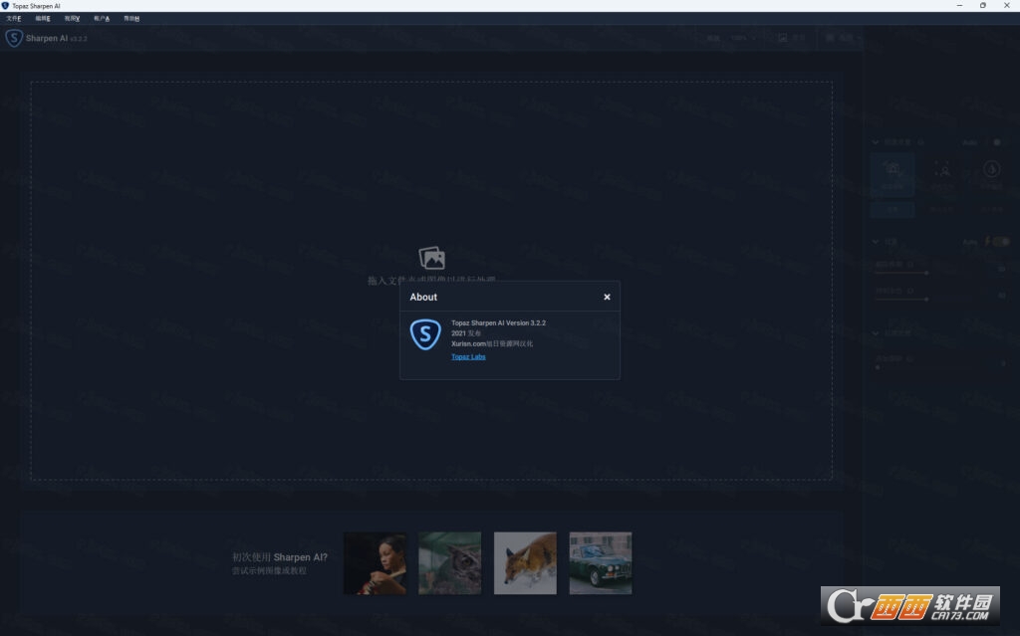Click the Sharpen AI header logo
This screenshot has width=1020, height=636.
[x=14, y=39]
